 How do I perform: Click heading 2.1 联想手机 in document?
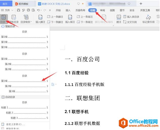pyautogui.click(x=77, y=112)
